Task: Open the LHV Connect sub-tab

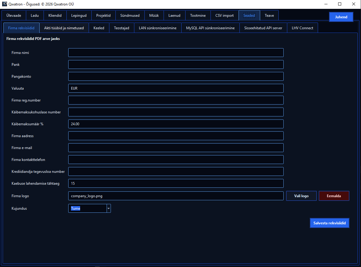Action: tap(302, 28)
